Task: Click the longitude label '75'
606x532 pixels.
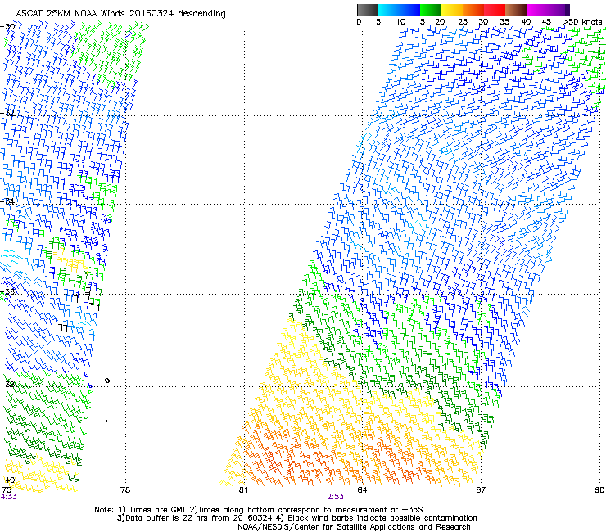Action: point(7,490)
